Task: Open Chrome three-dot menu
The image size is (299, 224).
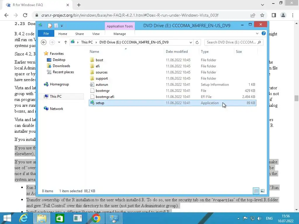Action: [x=293, y=15]
